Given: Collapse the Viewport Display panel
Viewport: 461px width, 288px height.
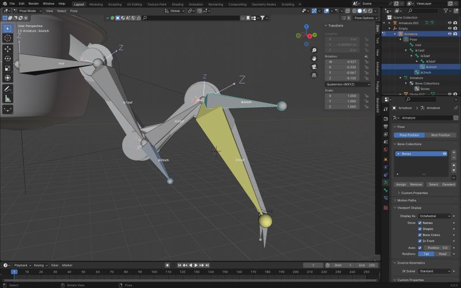Looking at the screenshot, I should pos(409,208).
